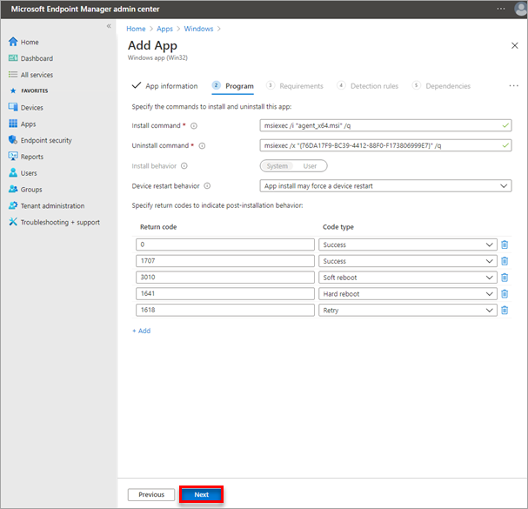The height and width of the screenshot is (509, 528).
Task: Delete the 1618 return code row
Action: click(505, 311)
